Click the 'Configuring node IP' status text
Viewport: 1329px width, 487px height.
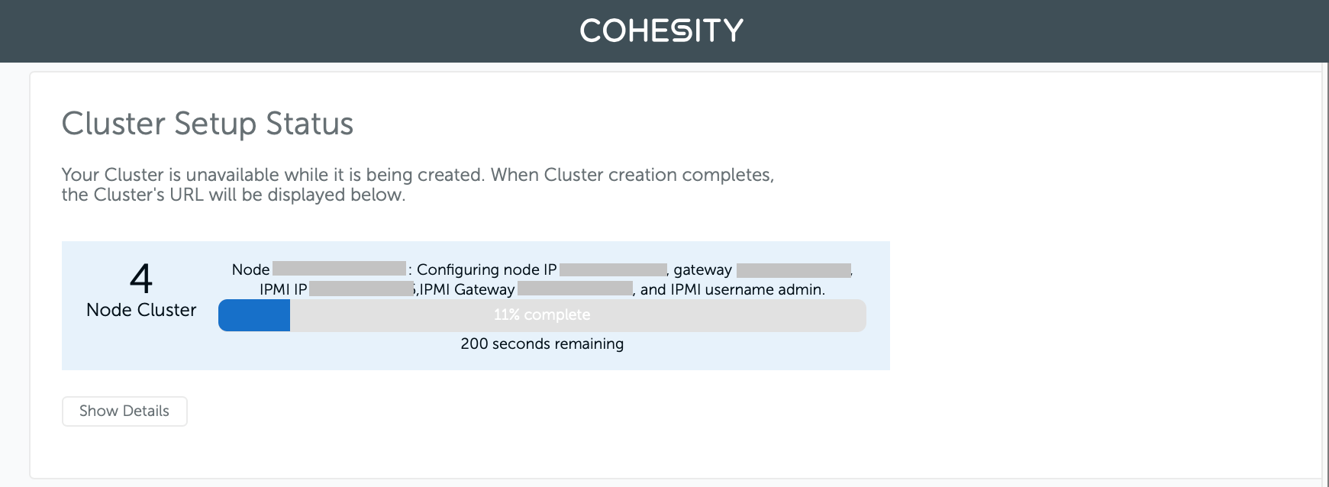pyautogui.click(x=487, y=269)
